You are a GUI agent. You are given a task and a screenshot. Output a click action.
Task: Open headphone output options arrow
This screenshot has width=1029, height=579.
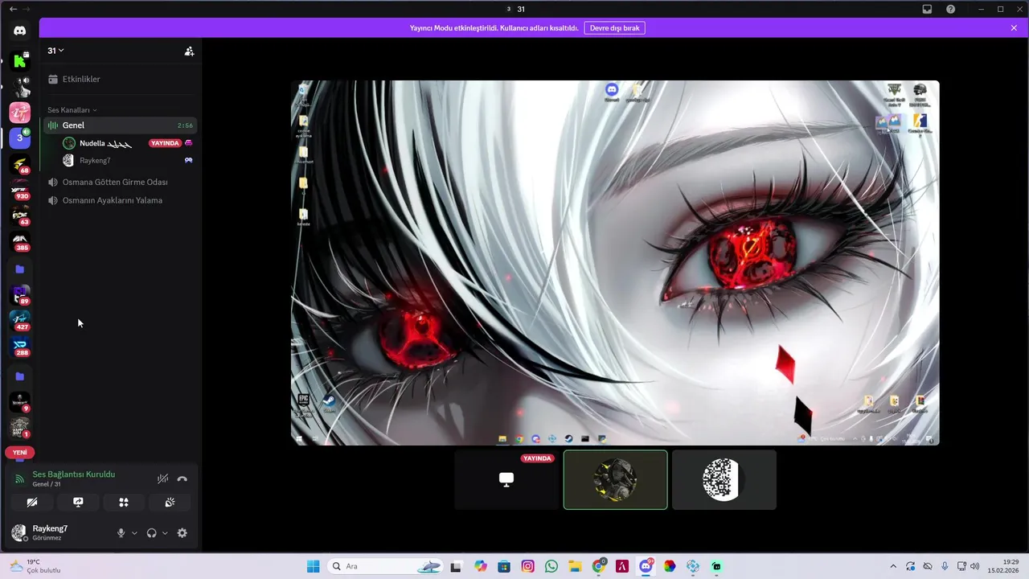165,532
